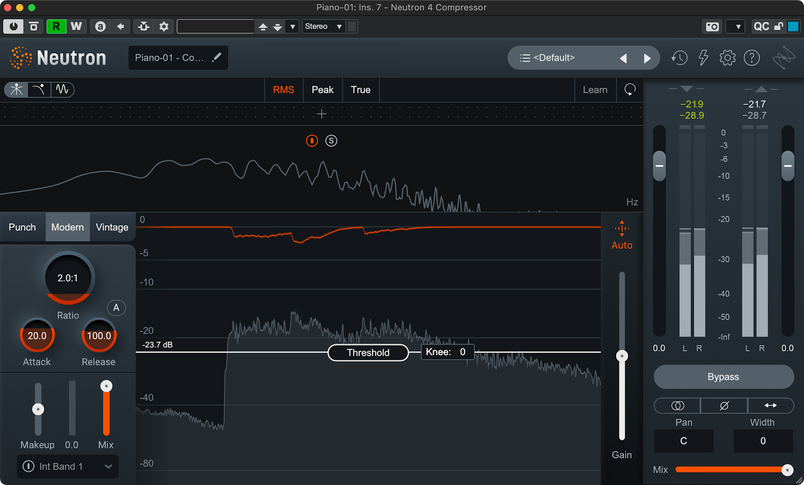The height and width of the screenshot is (485, 804).
Task: Select RMS level detection mode
Action: point(283,90)
